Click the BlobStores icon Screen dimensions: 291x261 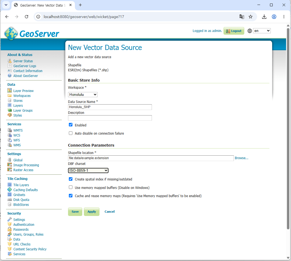click(x=10, y=204)
